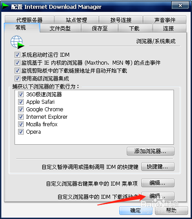The width and height of the screenshot is (192, 219).
Task: Uncheck 系统启动时运行 IDM checkbox
Action: [x=17, y=55]
